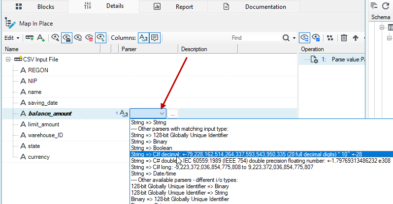The width and height of the screenshot is (393, 204).
Task: Click the refresh icon above Schema
Action: pos(385,5)
